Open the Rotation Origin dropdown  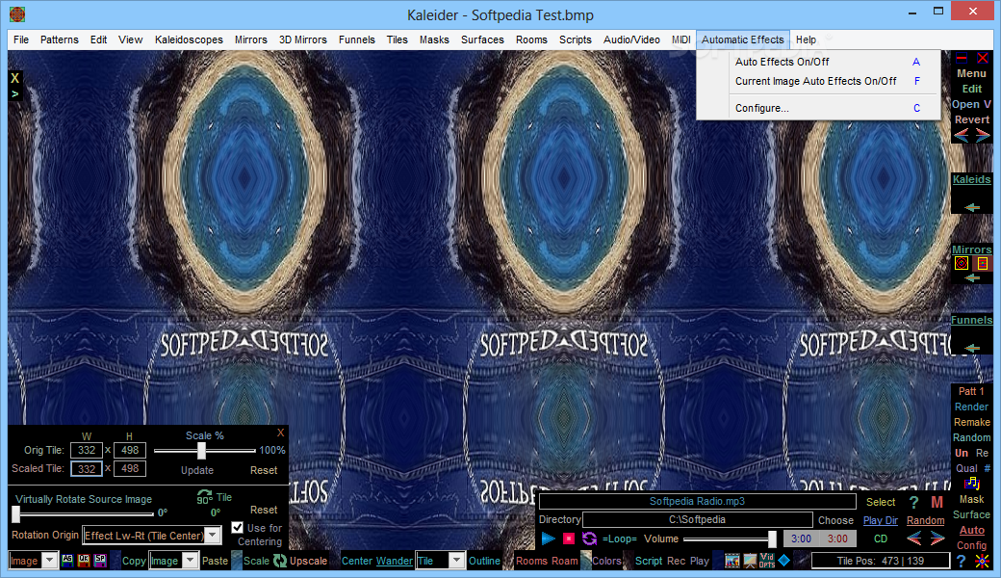click(213, 536)
